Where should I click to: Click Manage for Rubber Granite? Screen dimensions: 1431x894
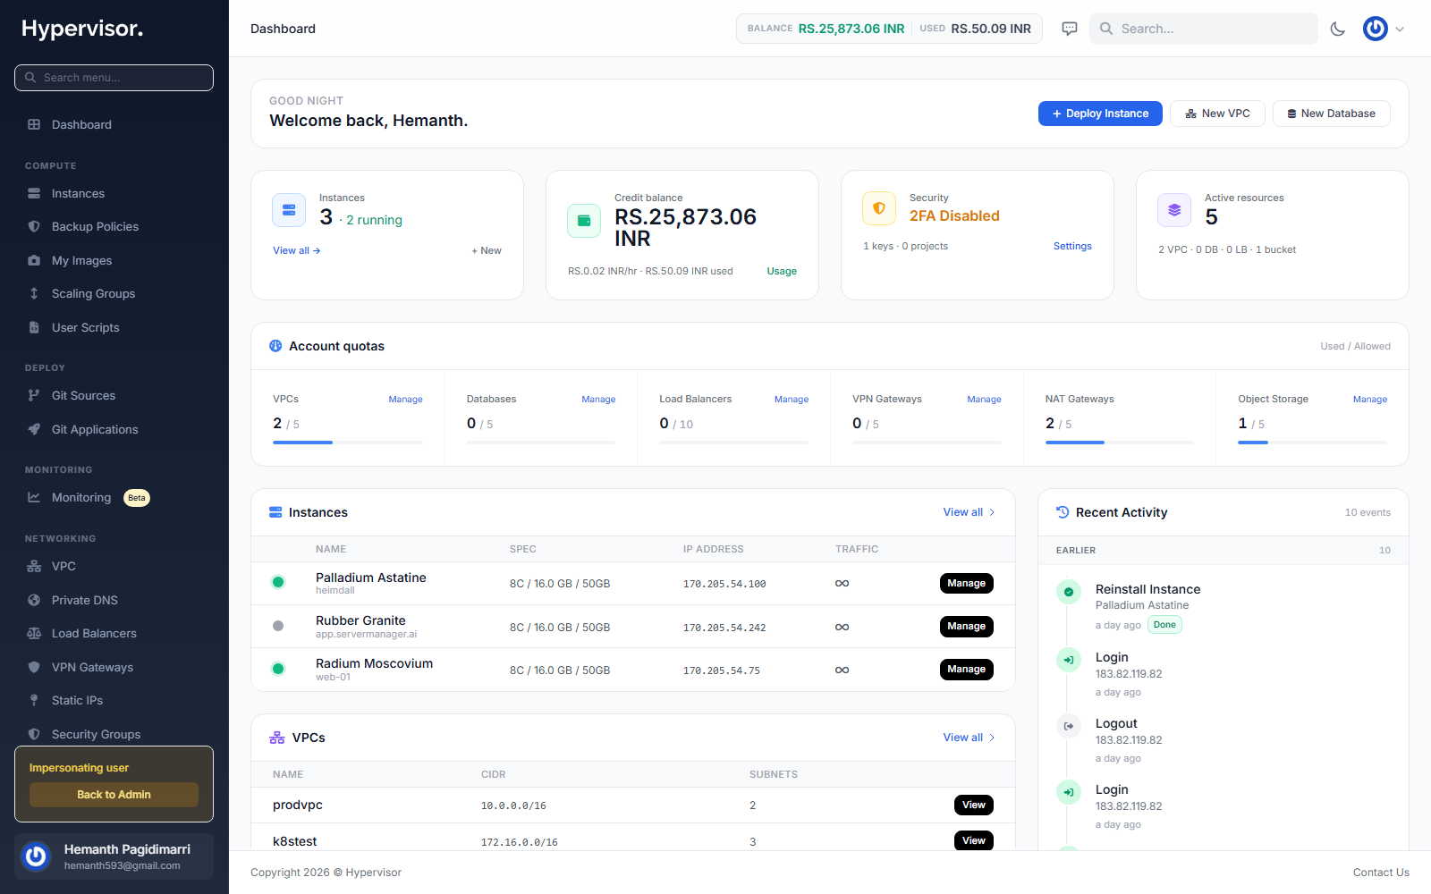pyautogui.click(x=966, y=627)
